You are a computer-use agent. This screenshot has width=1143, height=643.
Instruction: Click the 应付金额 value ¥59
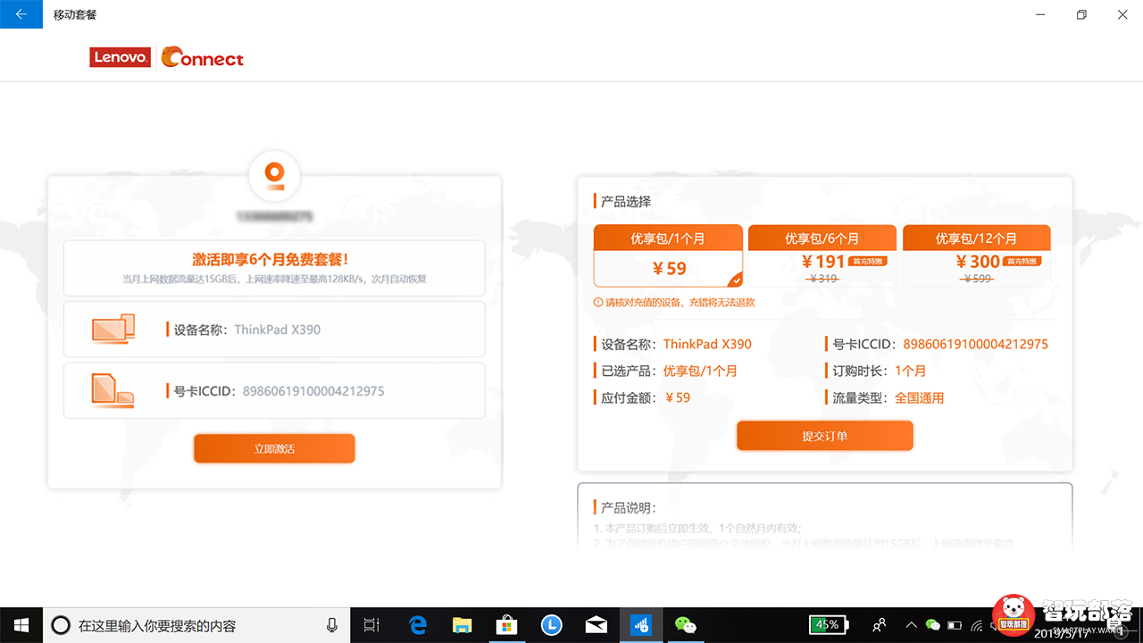[x=678, y=397]
